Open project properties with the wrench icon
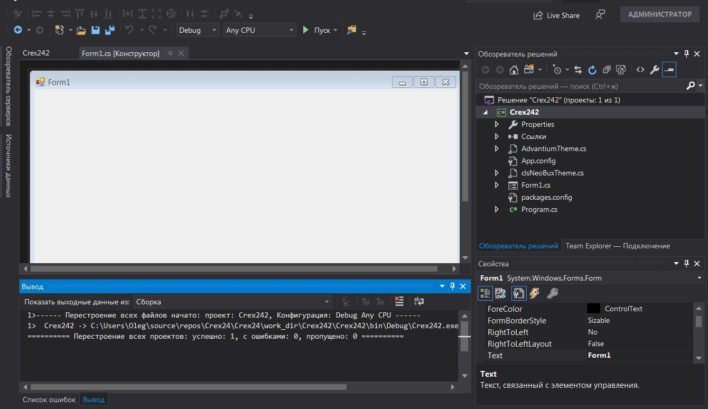Viewport: 708px width, 409px height. (x=654, y=70)
